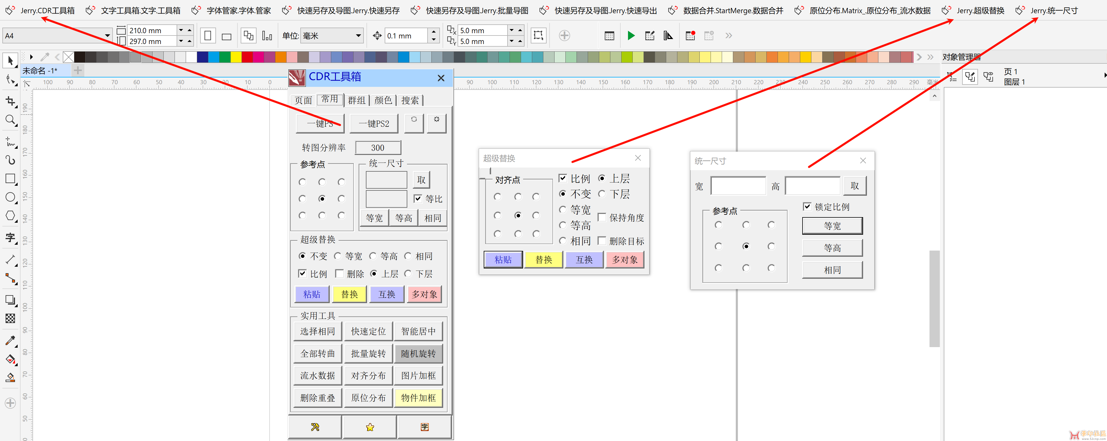Select the Text tool in the toolbox
Viewport: 1107px width, 441px height.
[x=10, y=238]
